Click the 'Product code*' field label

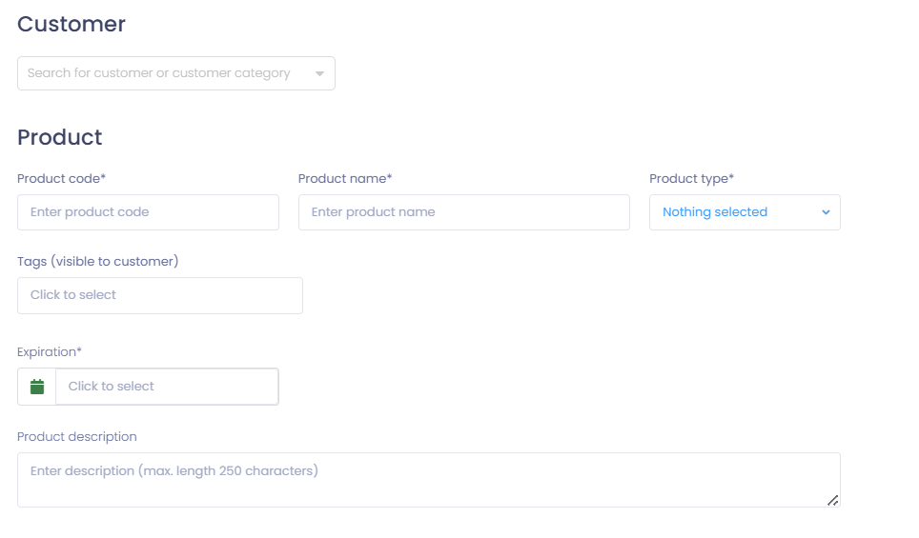pos(62,179)
